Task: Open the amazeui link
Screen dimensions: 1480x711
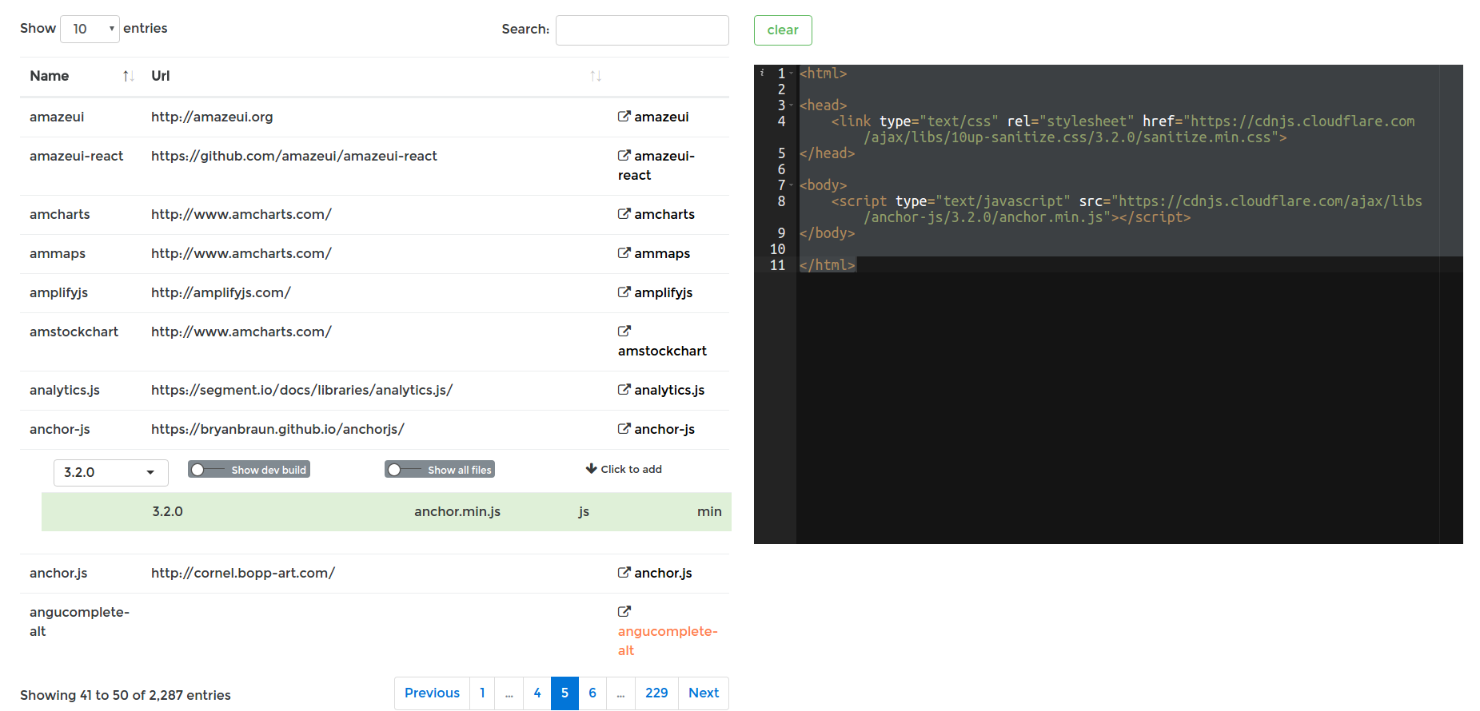Action: (x=661, y=117)
